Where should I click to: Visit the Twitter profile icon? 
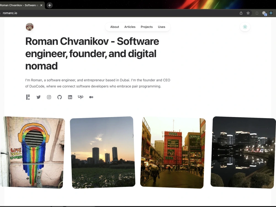[39, 97]
